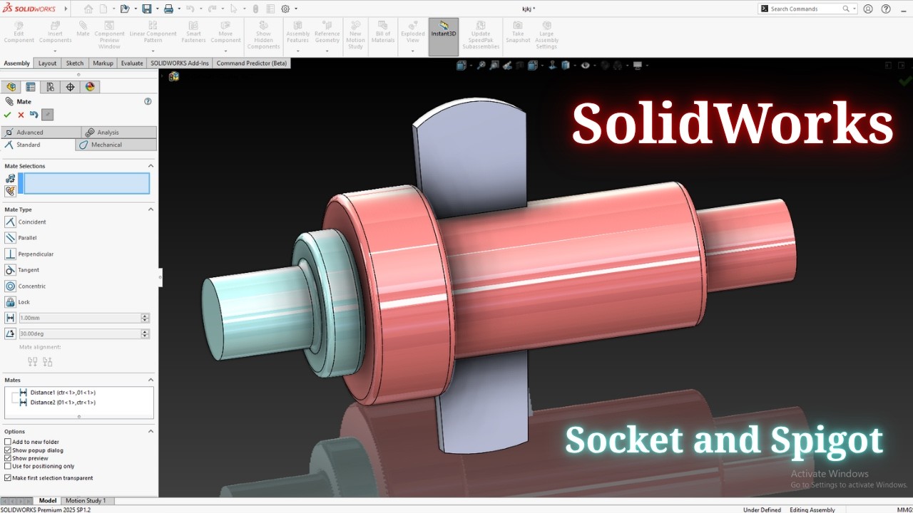Select the Tangent mate icon
The image size is (913, 513).
coord(10,270)
